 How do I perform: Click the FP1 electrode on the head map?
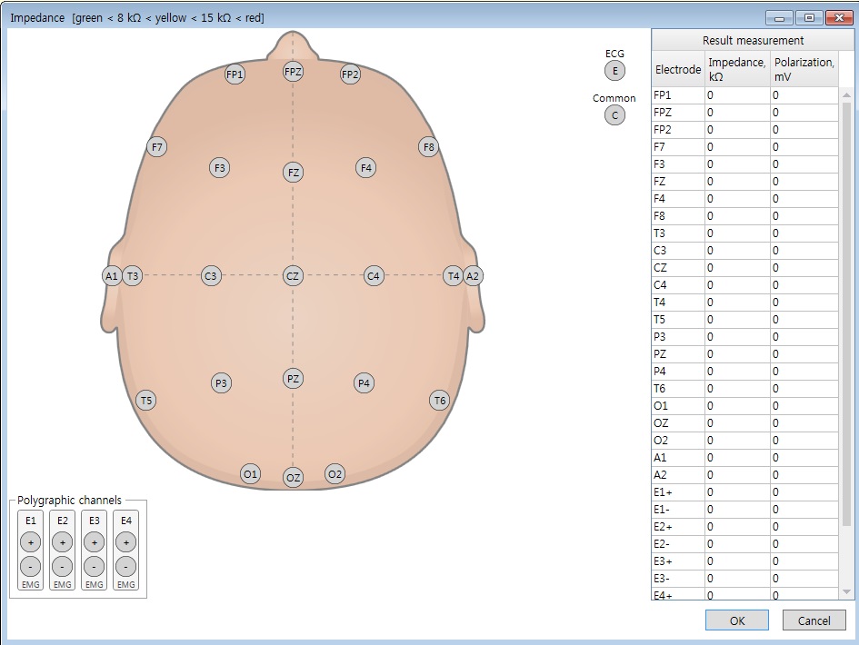(235, 74)
